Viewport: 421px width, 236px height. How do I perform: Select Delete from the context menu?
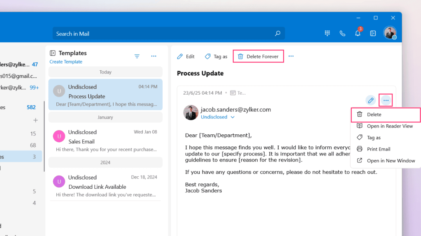[386, 115]
